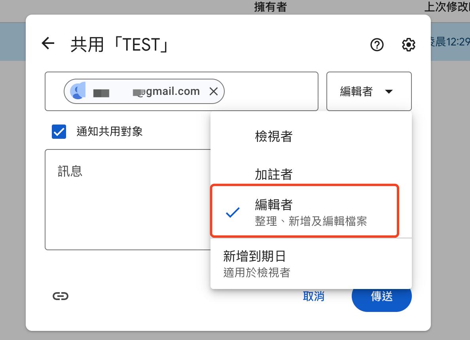The image size is (470, 340).
Task: Uncheck the 通知共用對象 checkbox
Action: (59, 132)
